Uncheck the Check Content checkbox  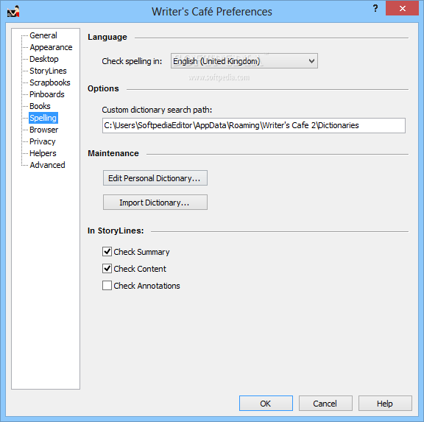107,268
